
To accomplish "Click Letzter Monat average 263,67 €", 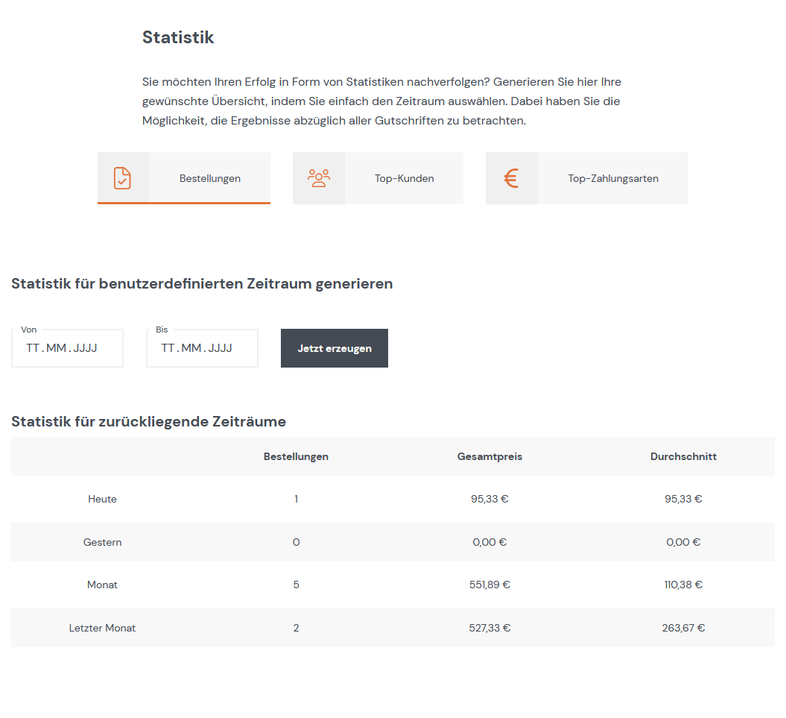I will (684, 629).
